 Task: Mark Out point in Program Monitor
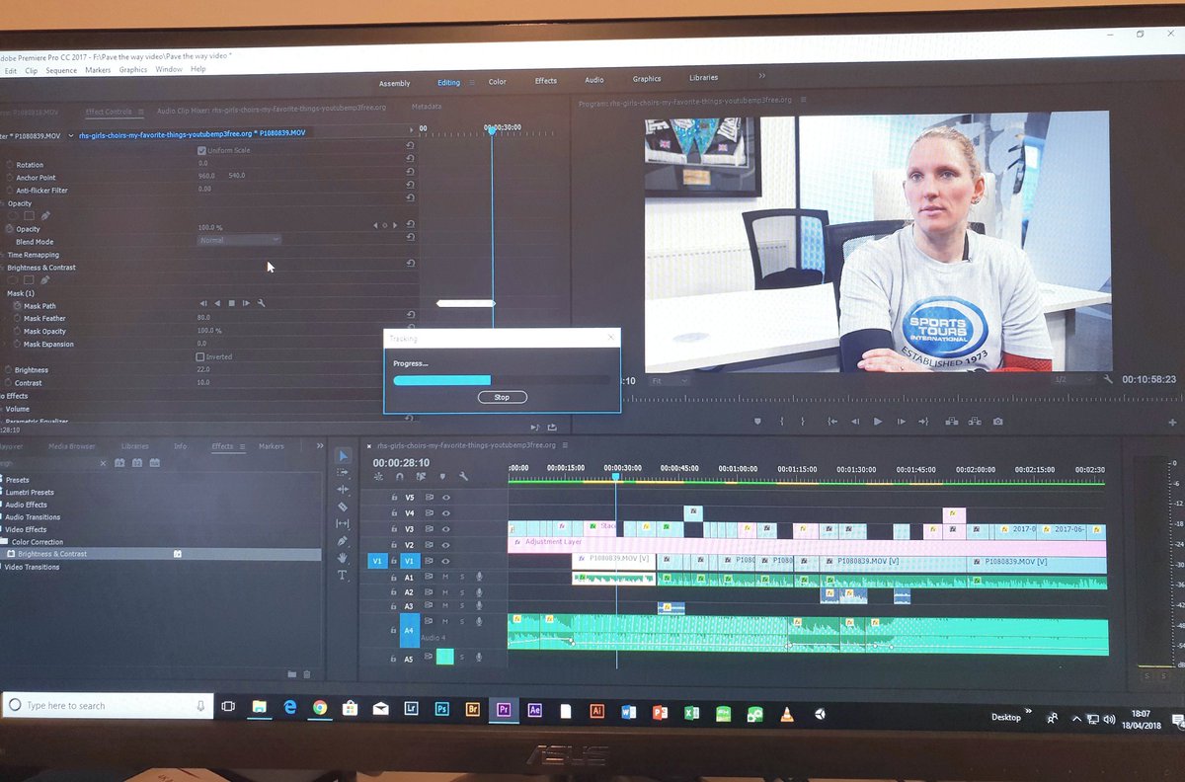tap(802, 422)
